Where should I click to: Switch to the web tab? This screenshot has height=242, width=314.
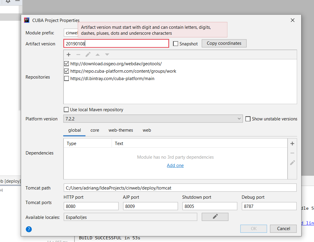tap(147, 130)
